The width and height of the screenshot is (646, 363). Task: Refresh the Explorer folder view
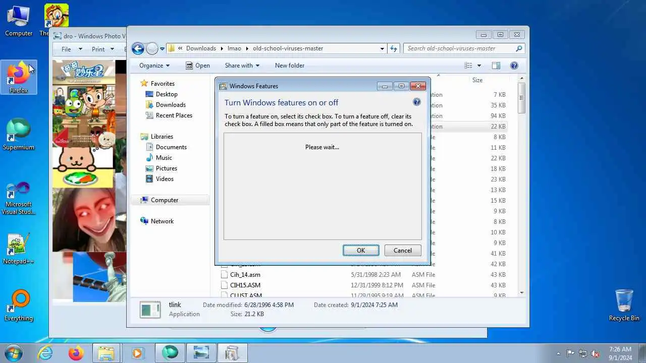click(x=394, y=48)
